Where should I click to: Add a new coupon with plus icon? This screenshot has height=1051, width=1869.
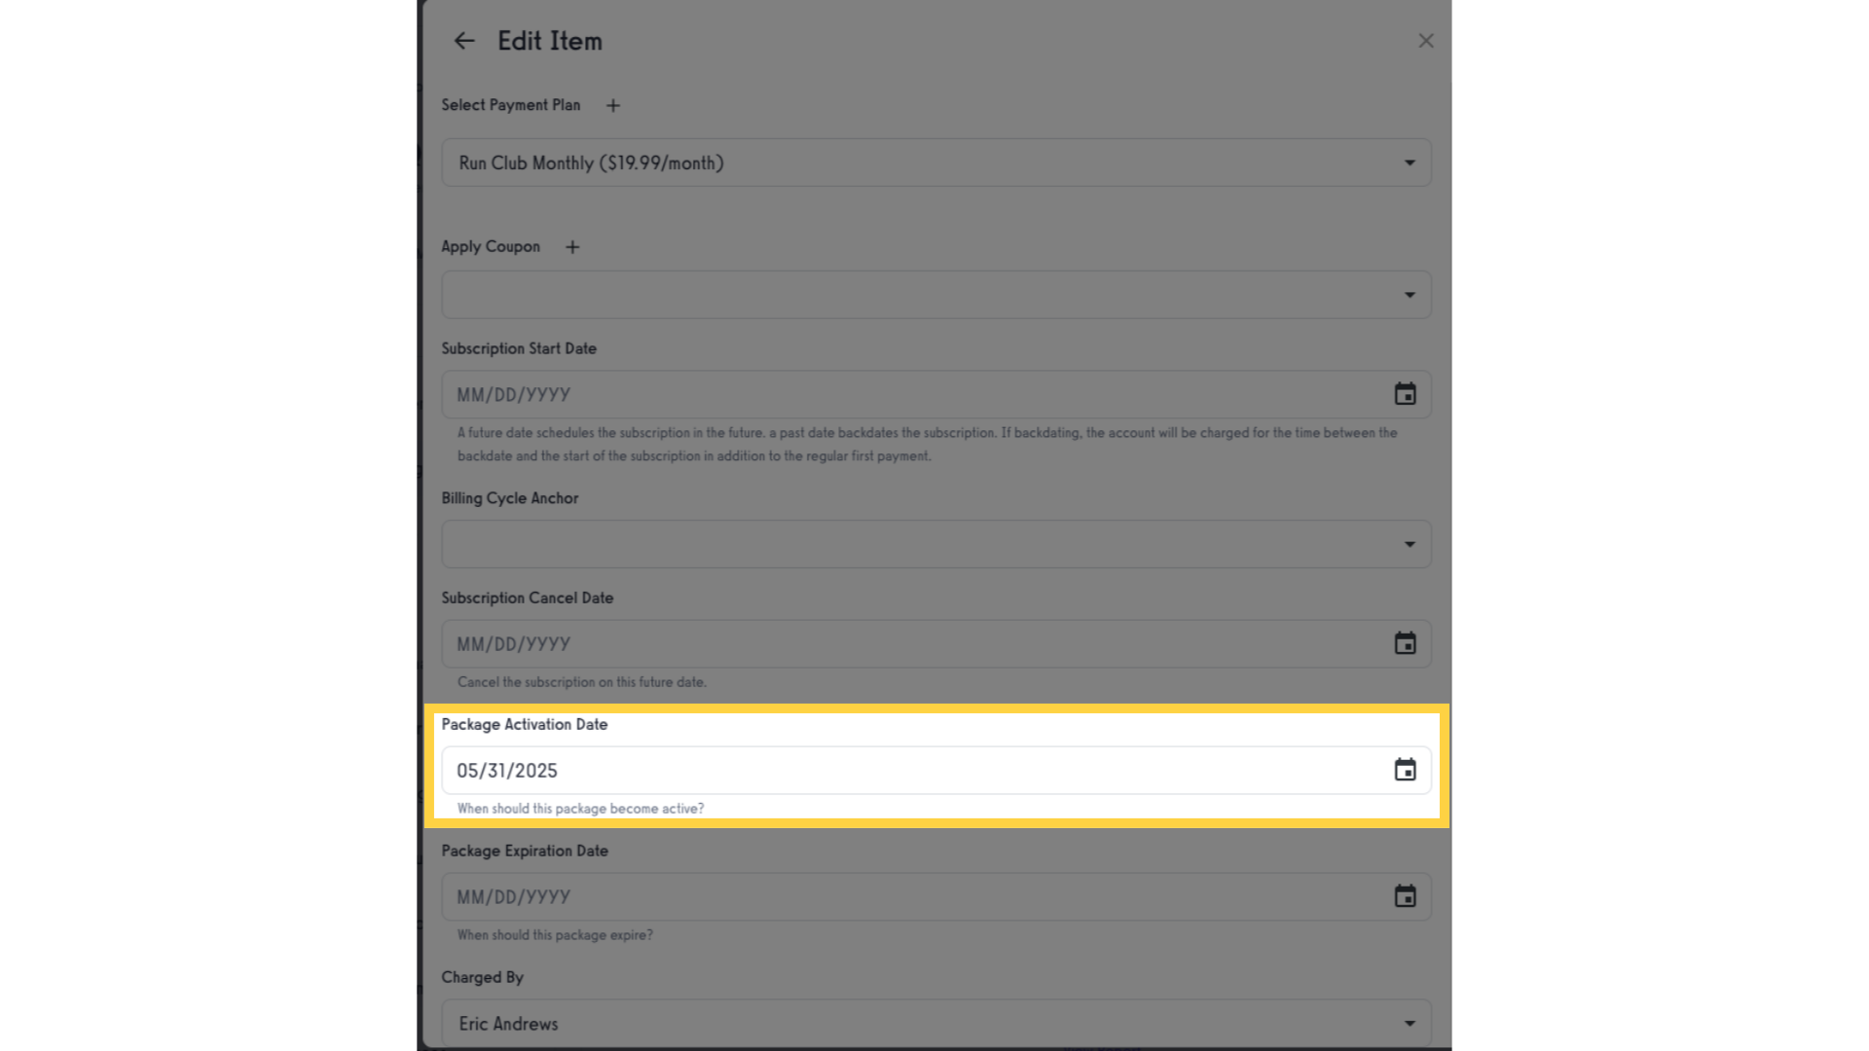tap(572, 247)
